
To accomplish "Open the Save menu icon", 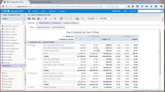I will (x=34, y=19).
